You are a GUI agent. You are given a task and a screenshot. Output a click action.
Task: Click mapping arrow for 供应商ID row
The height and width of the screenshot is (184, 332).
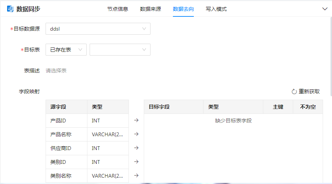[136, 148]
